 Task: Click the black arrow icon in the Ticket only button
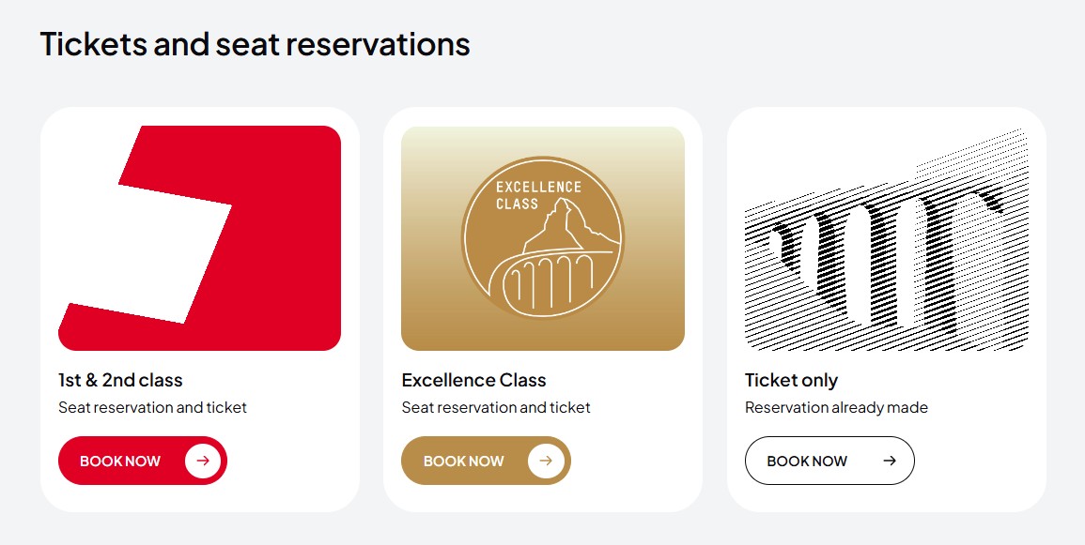(x=890, y=461)
